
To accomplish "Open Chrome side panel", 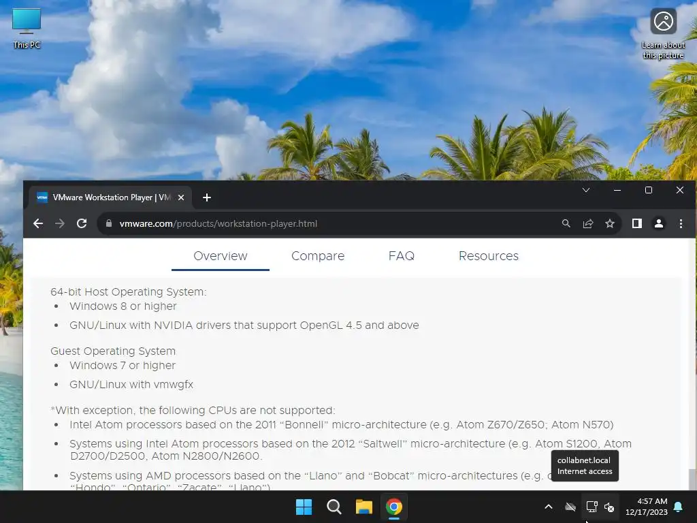I will point(637,223).
